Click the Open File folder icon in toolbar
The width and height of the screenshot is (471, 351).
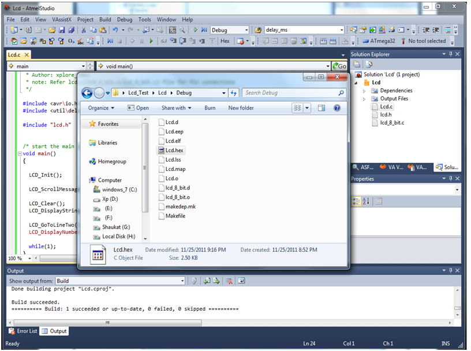(x=53, y=30)
